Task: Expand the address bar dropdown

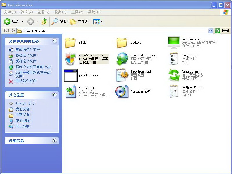Action: click(211, 31)
